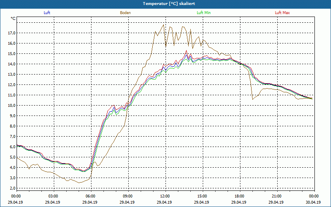Click the 10,0 y-axis value
Screen dimensions: 331x207
point(12,106)
